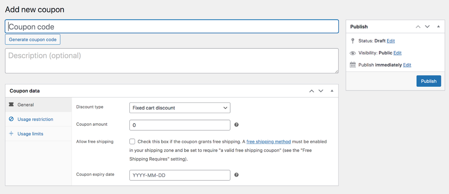This screenshot has height=194, width=449.
Task: Click the Coupon amount field
Action: coord(180,125)
